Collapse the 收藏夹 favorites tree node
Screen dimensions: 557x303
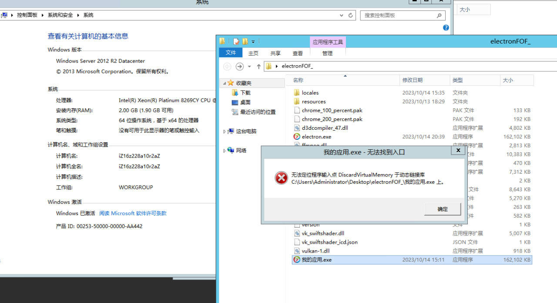[x=225, y=83]
